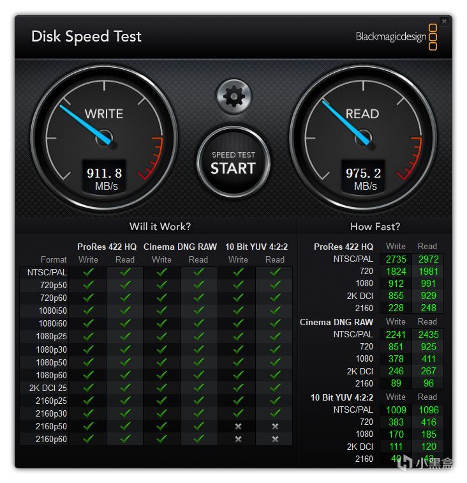Click the 2160p60 10 Bit YUV read cross

[x=275, y=439]
